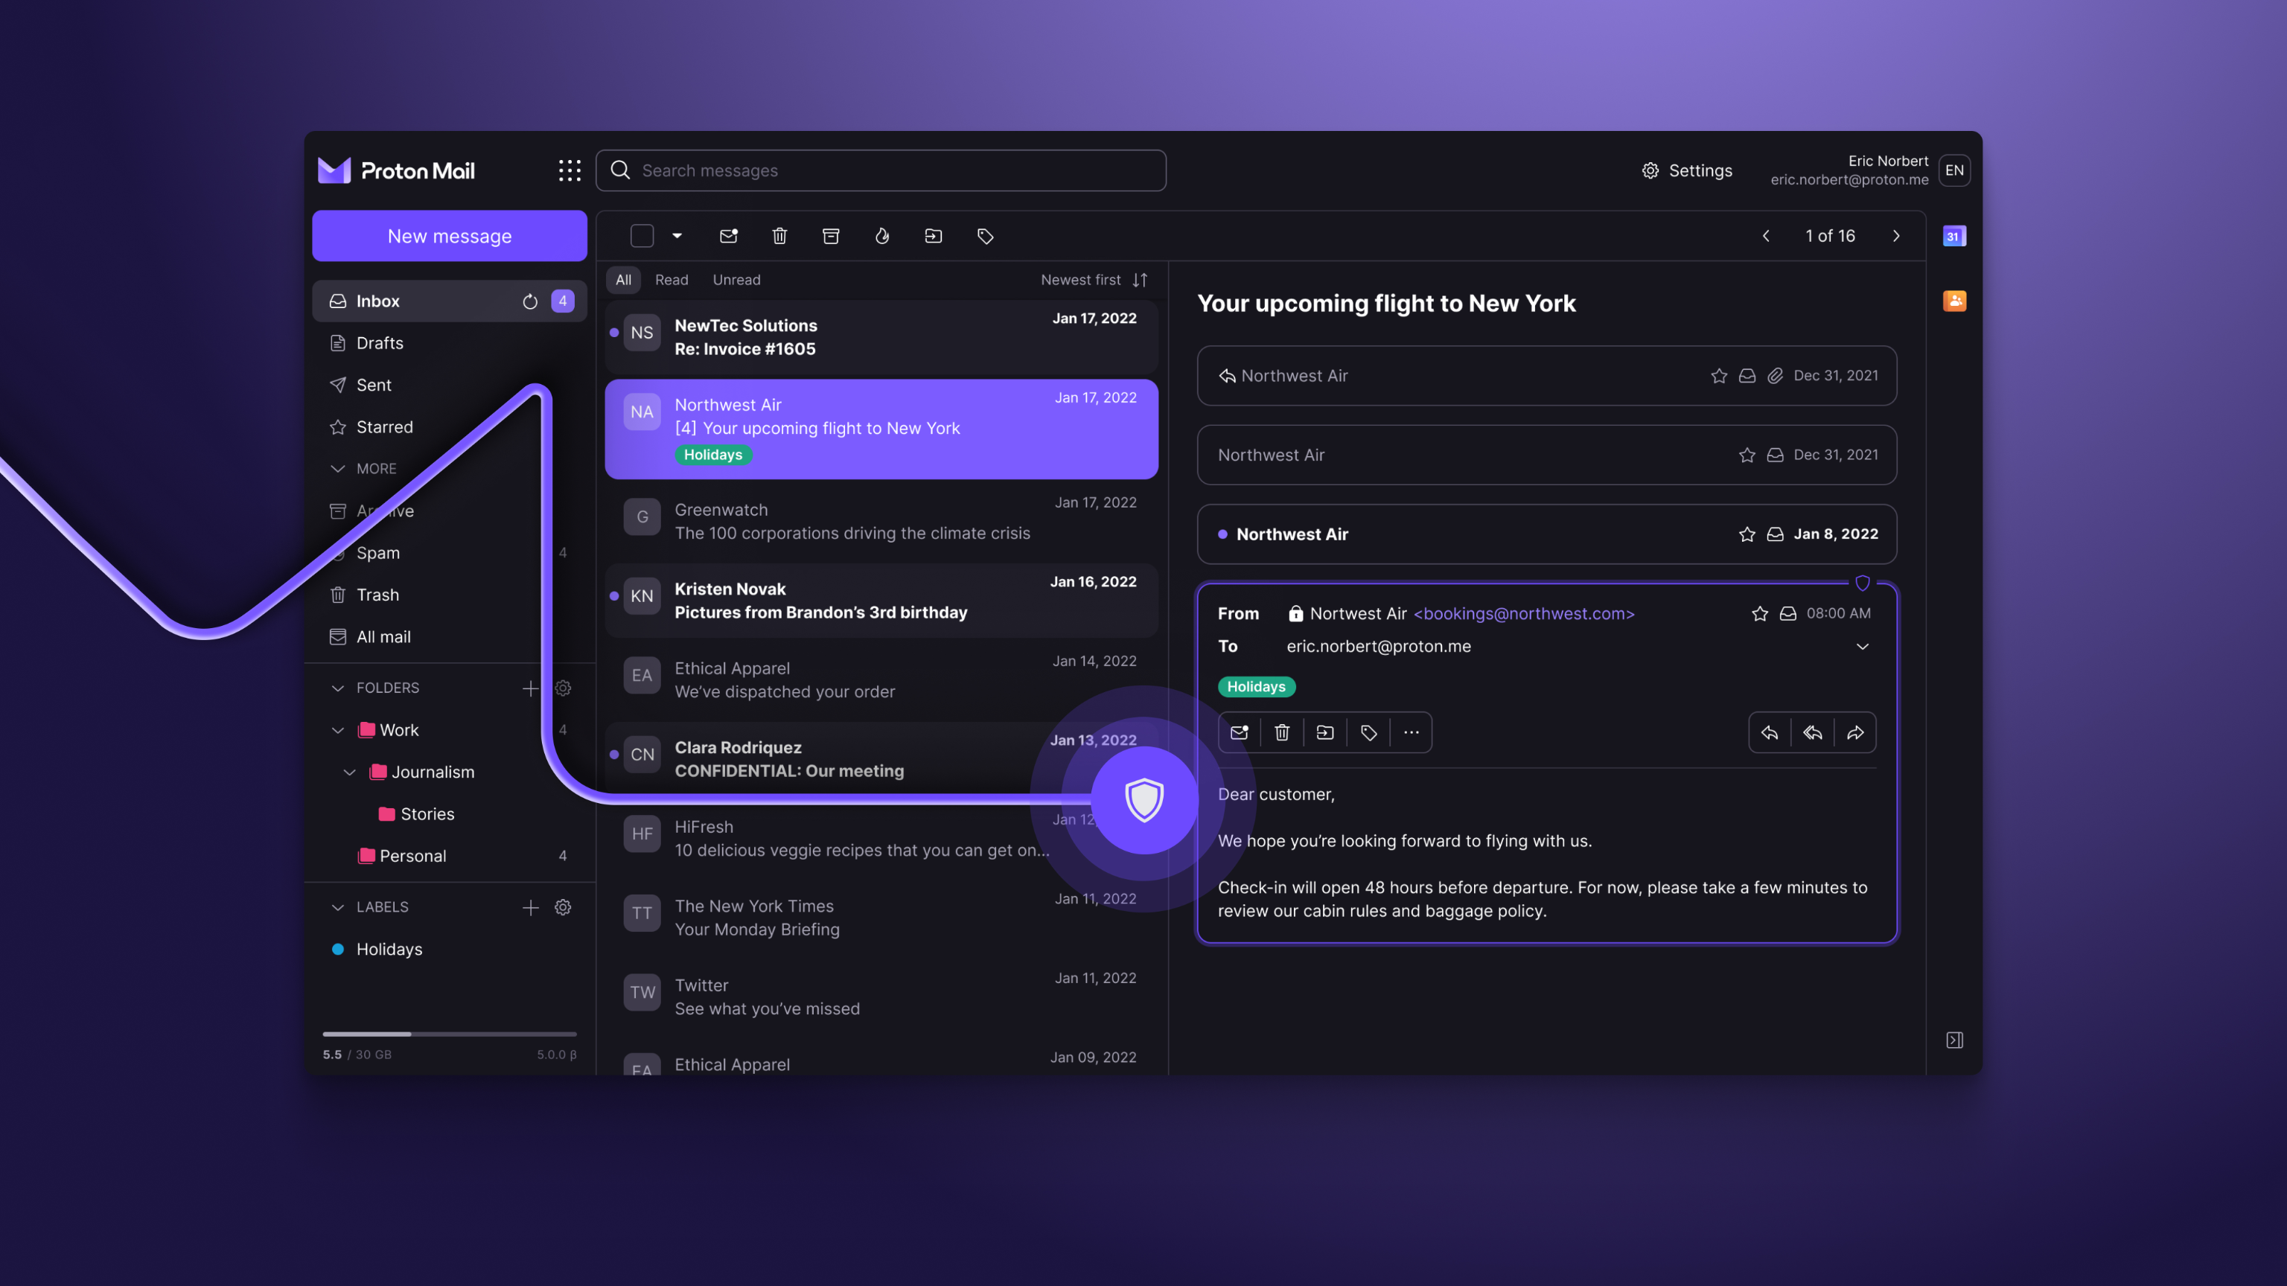Screen dimensions: 2287x1286
Task: Open the Sent folder
Action: (449, 386)
